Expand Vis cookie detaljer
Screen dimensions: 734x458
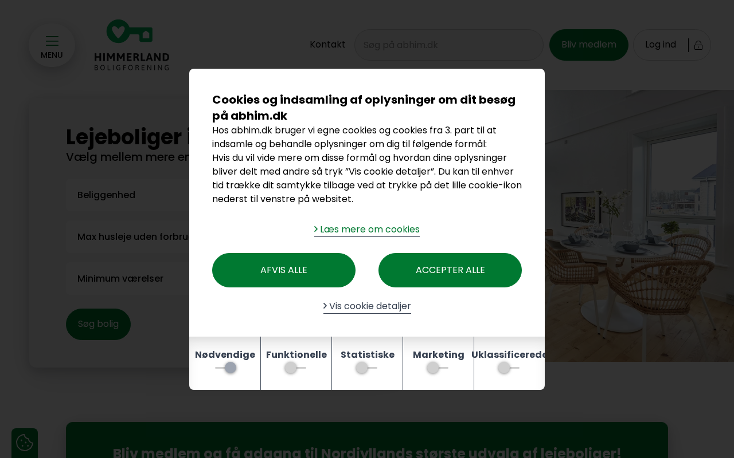pyautogui.click(x=367, y=306)
